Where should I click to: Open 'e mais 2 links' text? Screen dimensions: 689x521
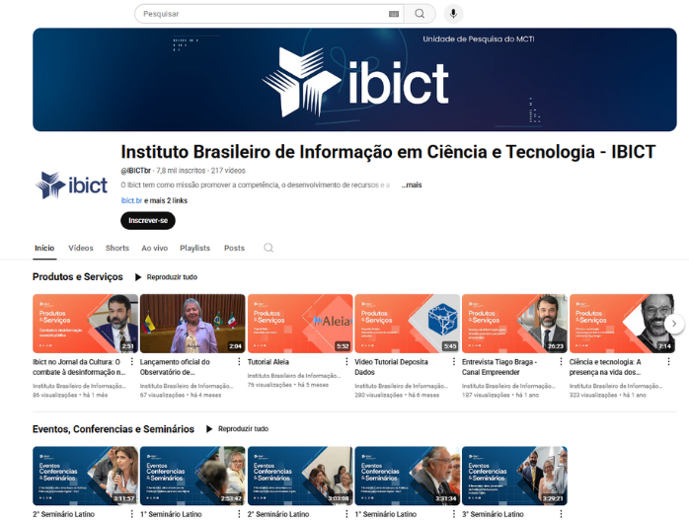click(x=166, y=200)
